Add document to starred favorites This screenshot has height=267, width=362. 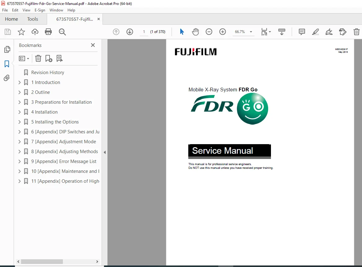click(21, 32)
